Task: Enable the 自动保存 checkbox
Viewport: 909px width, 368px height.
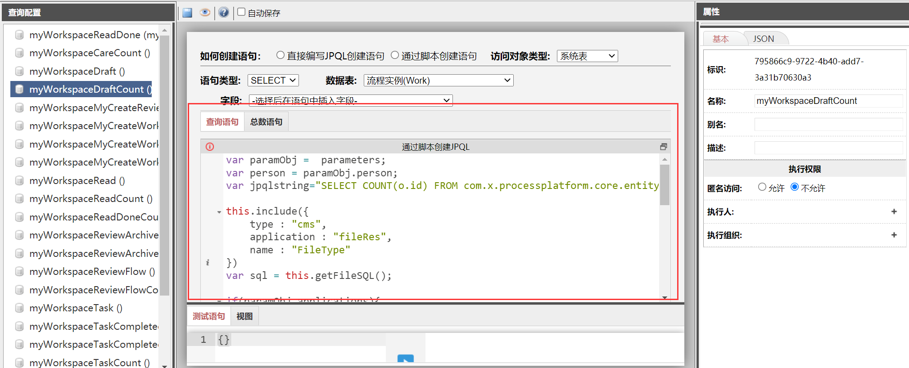Action: tap(242, 12)
